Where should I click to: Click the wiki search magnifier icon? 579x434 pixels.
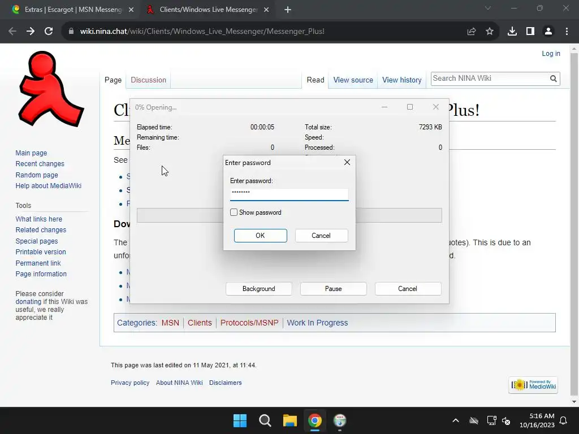pyautogui.click(x=553, y=79)
